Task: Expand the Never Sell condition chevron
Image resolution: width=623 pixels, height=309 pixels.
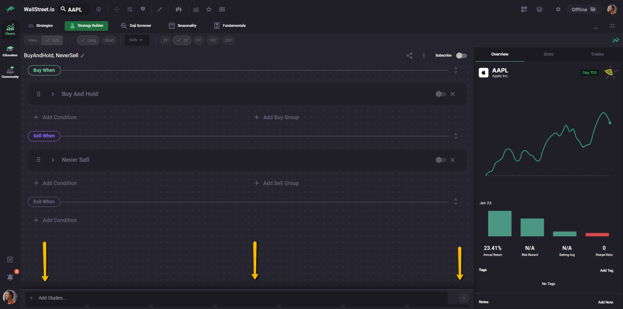Action: click(53, 160)
